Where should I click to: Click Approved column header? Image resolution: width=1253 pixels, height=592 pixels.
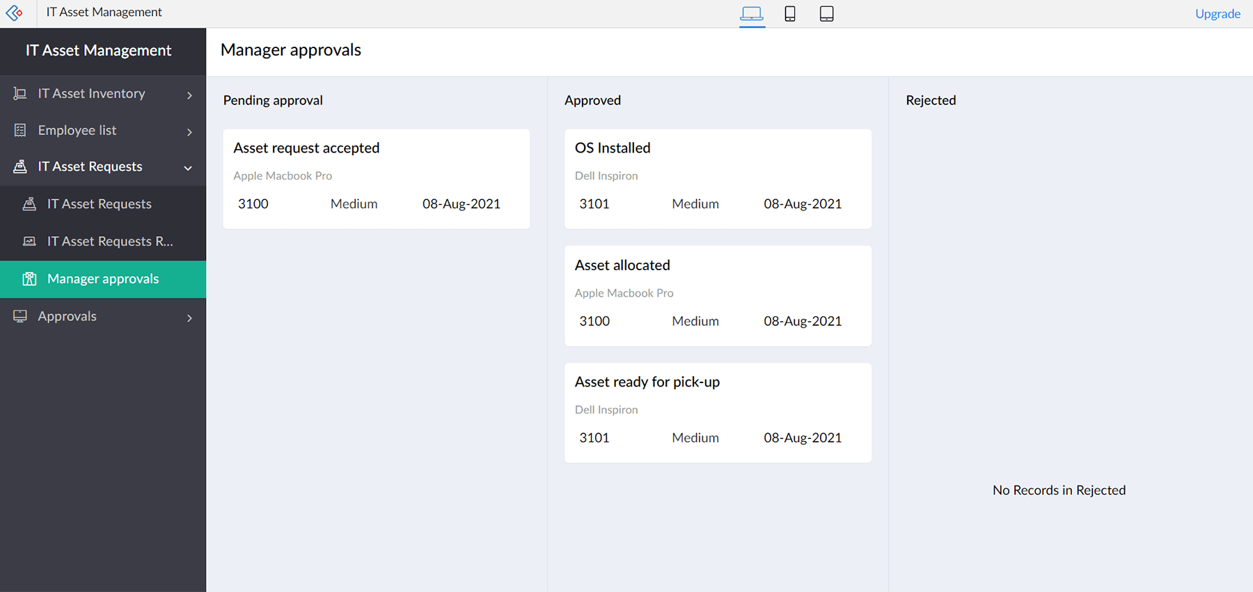592,100
